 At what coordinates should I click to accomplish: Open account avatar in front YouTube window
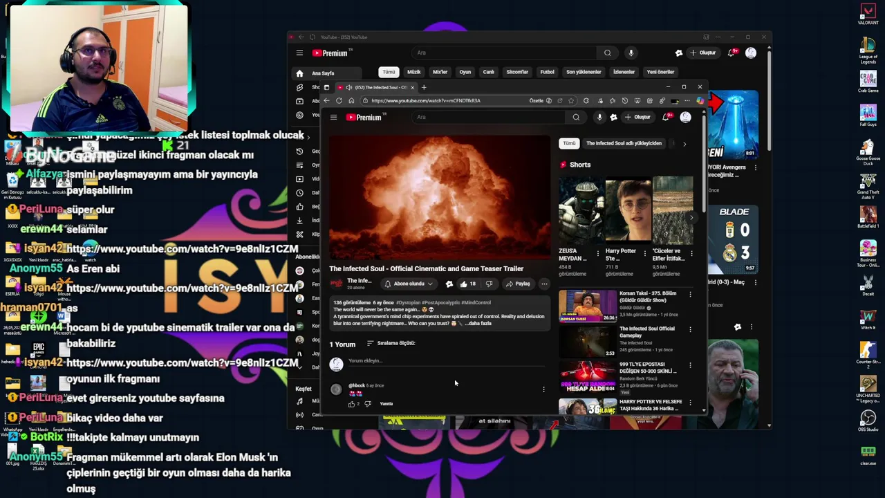coord(685,118)
